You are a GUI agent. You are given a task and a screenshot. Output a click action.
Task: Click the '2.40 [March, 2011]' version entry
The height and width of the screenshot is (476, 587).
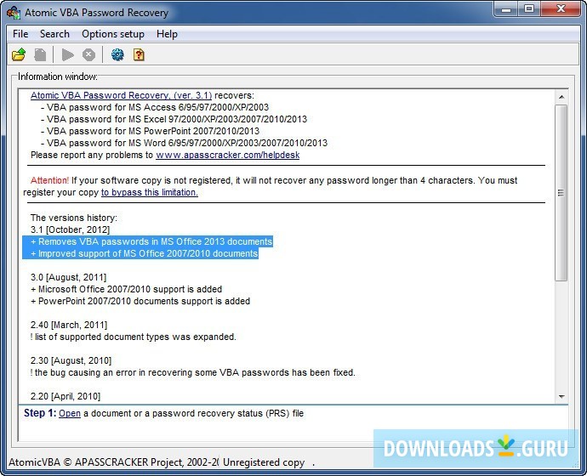[69, 325]
